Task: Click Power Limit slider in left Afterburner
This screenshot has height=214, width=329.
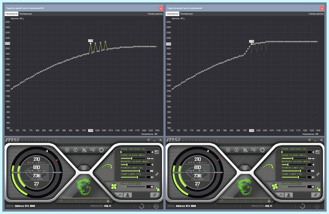Action: (133, 171)
